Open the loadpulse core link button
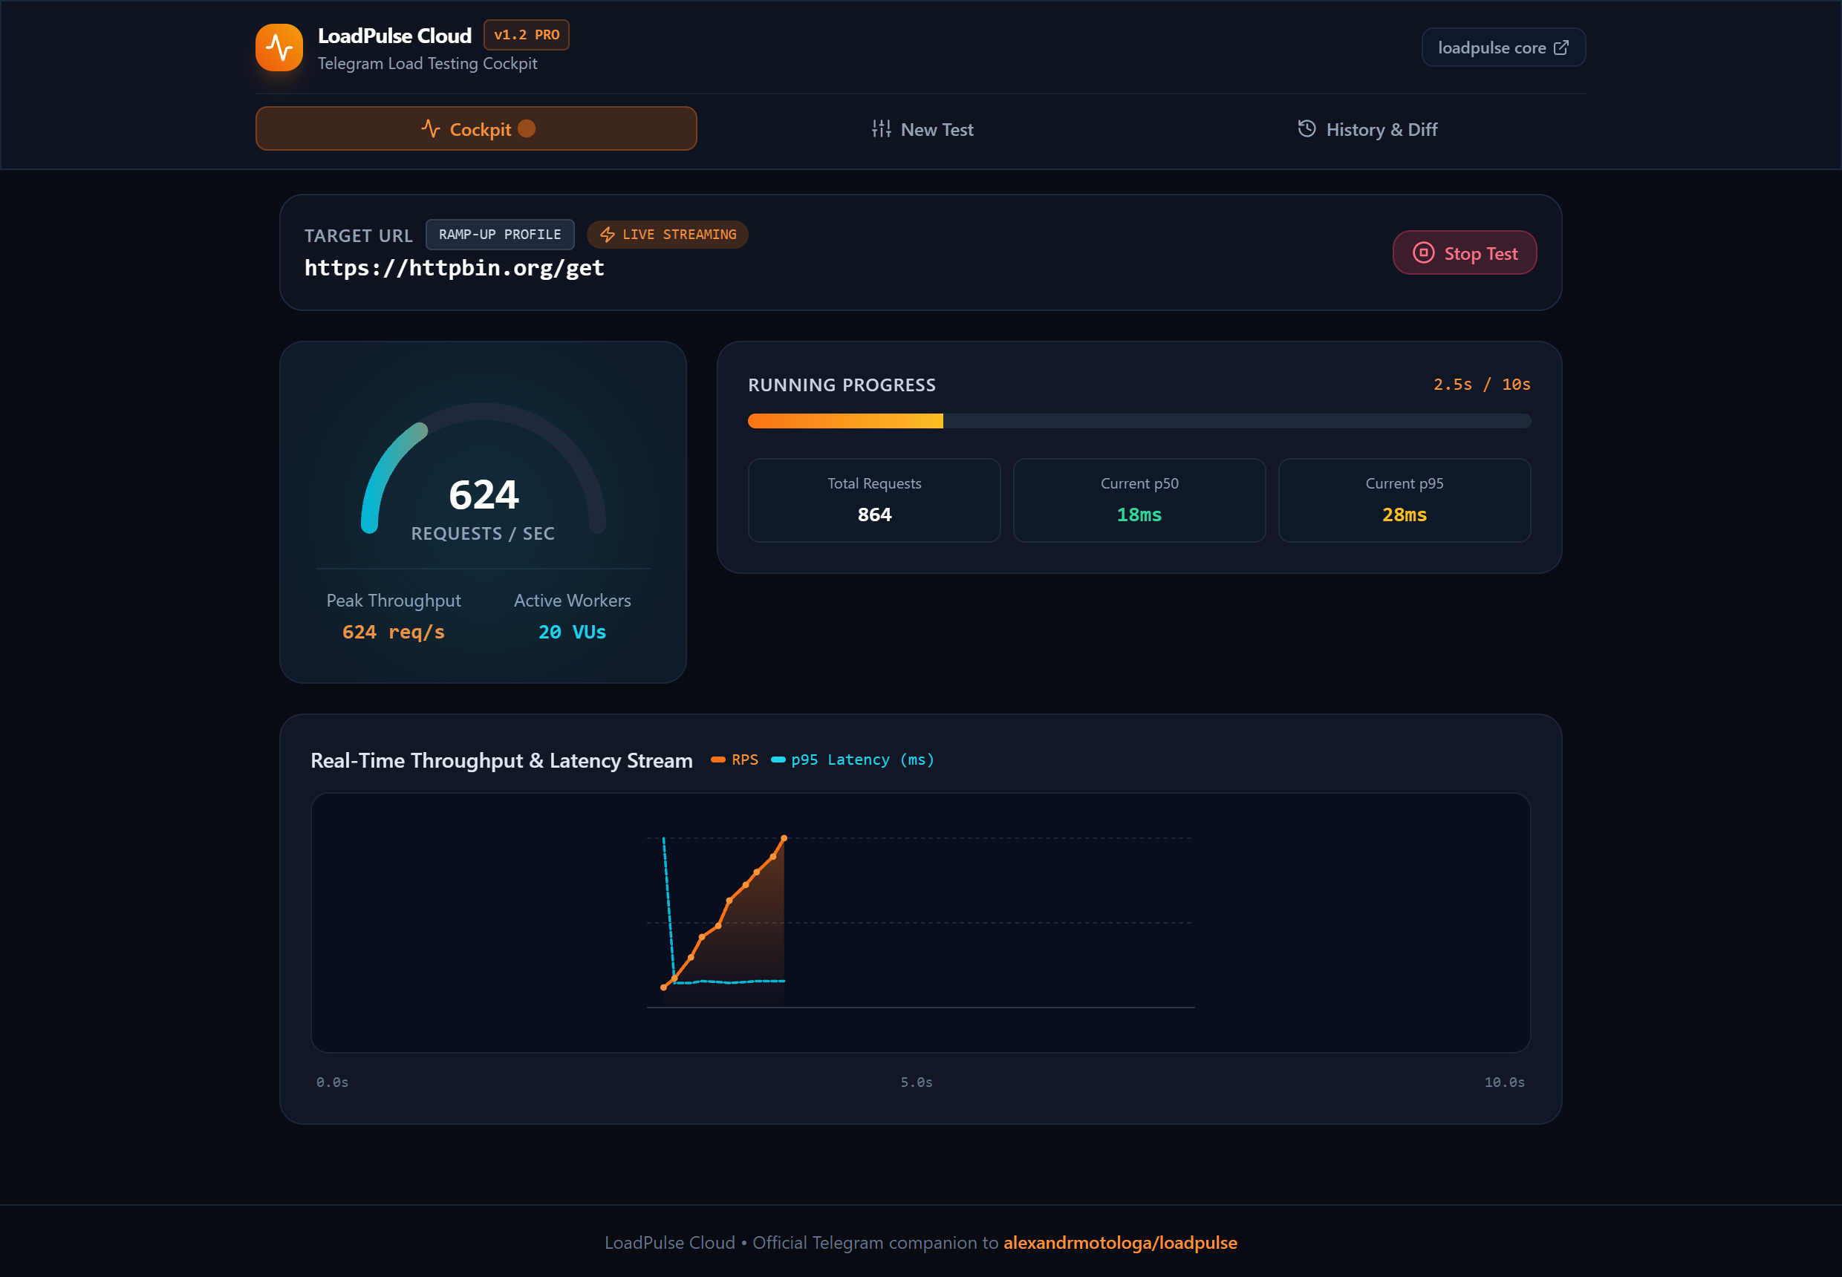This screenshot has height=1277, width=1842. [x=1503, y=48]
